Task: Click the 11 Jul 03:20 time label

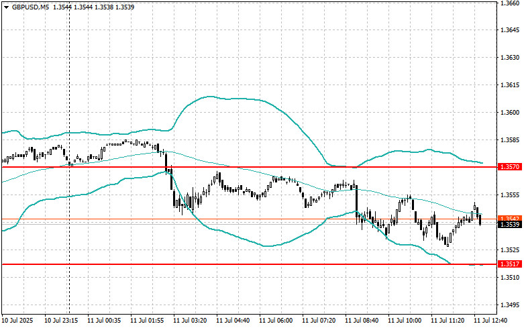Action: [190, 321]
